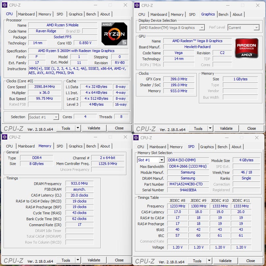Open the CPU tab in the SPD window
This screenshot has height=266, width=266.
click(141, 147)
